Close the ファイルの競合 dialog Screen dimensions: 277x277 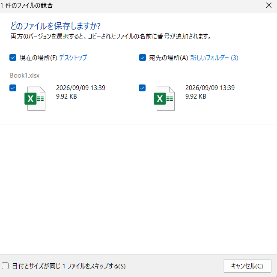click(269, 5)
